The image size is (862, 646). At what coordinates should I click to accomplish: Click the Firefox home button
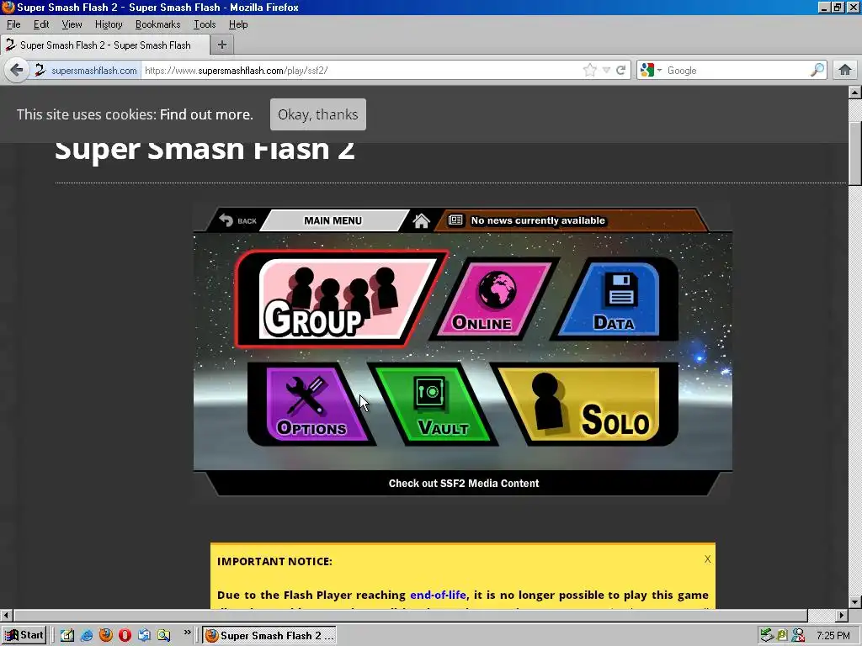click(x=845, y=70)
